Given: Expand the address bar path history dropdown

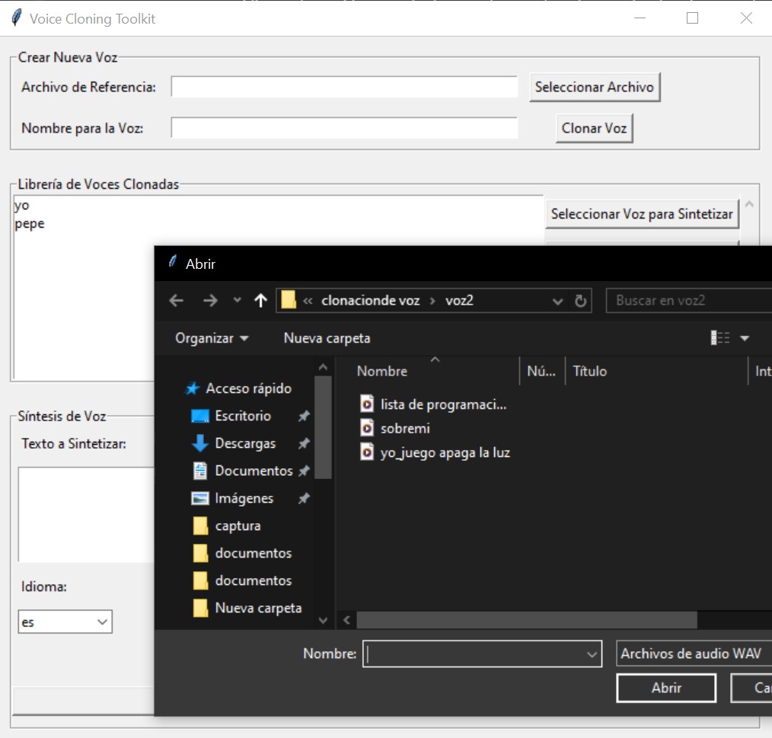Looking at the screenshot, I should pos(557,301).
